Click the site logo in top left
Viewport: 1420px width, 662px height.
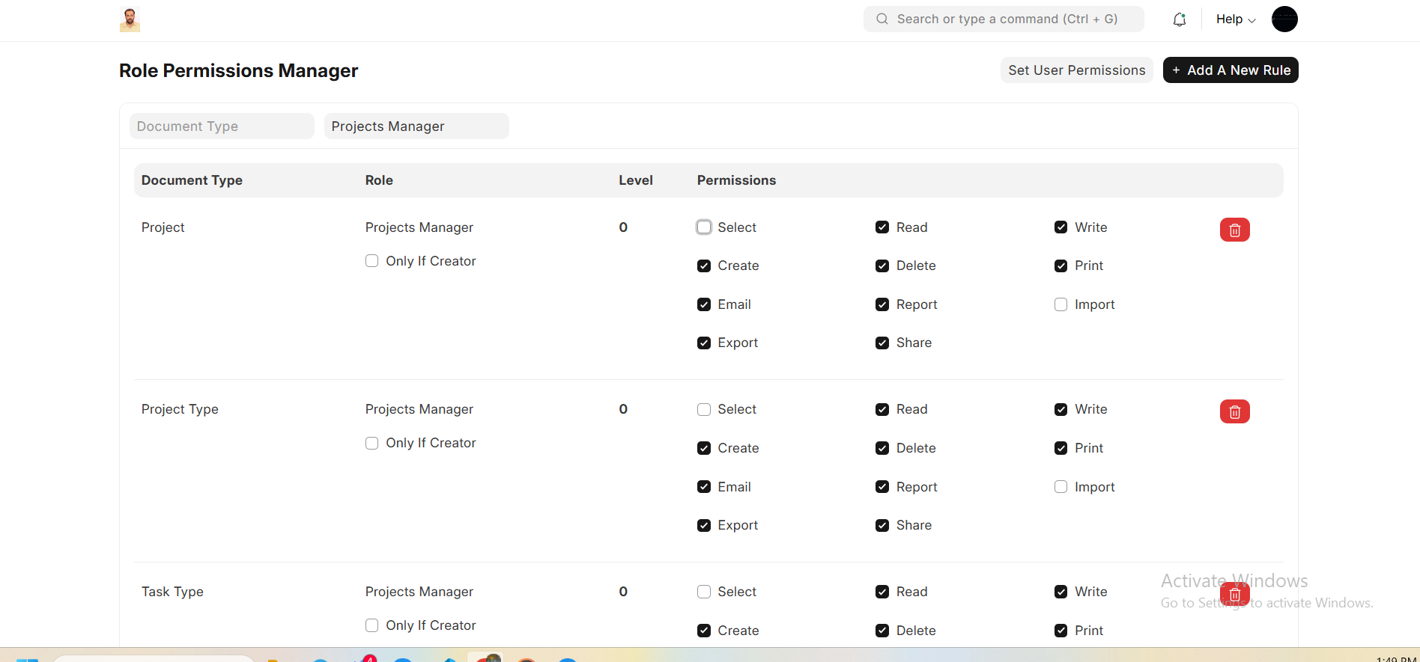pos(130,19)
